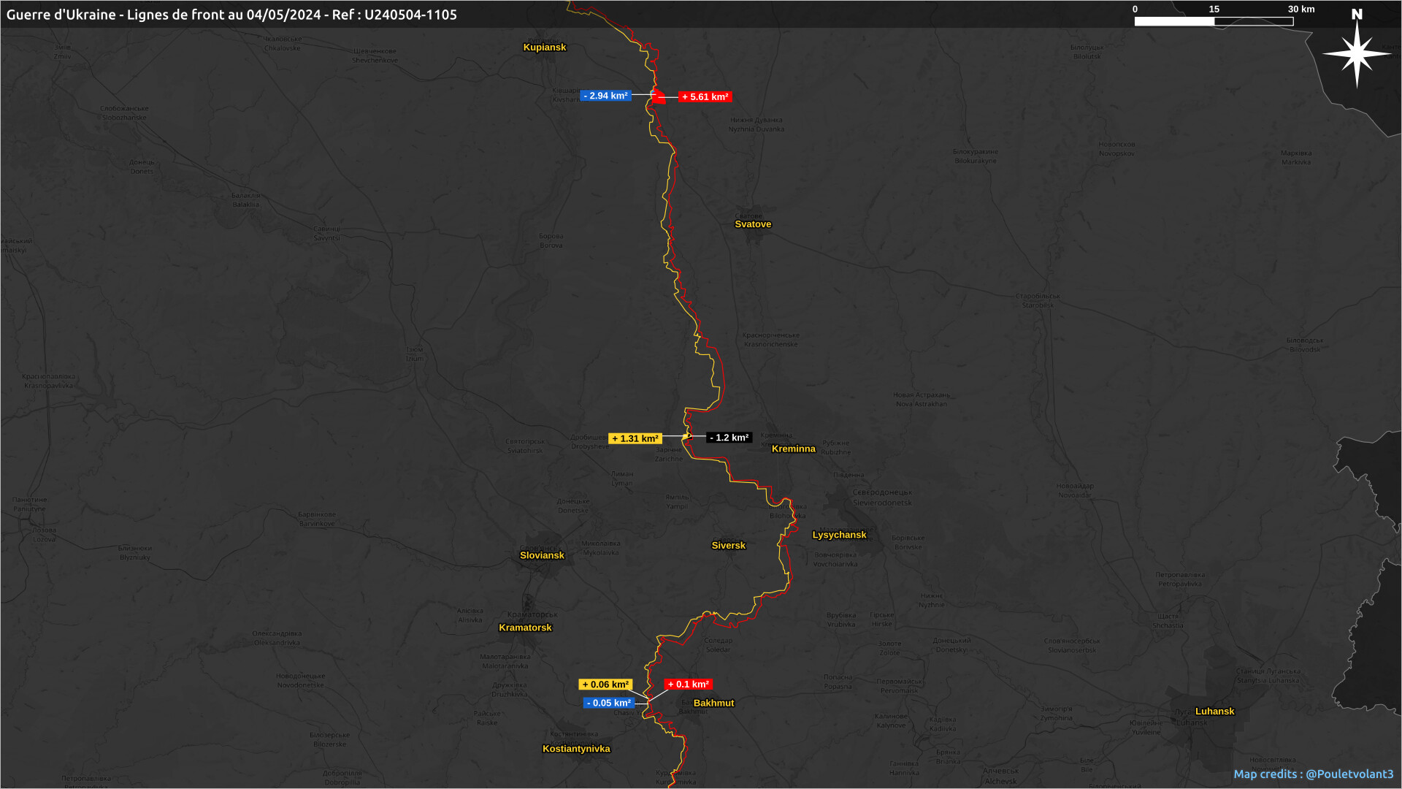Click the Kramatorsk city label
The height and width of the screenshot is (789, 1402).
click(x=525, y=628)
